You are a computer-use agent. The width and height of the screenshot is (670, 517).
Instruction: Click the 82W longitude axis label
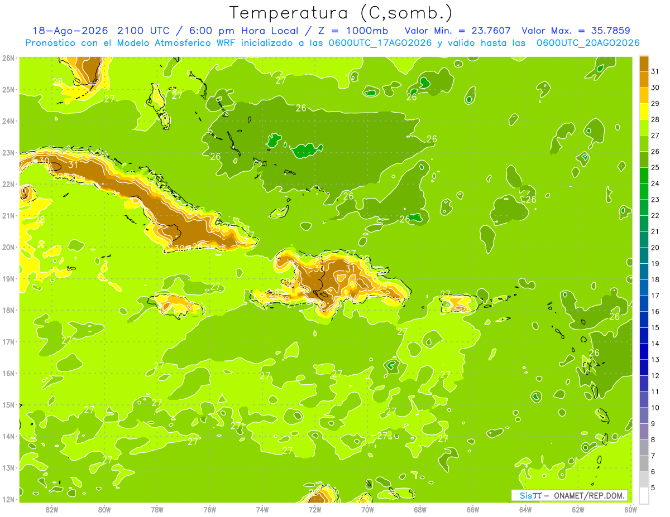pos(52,509)
